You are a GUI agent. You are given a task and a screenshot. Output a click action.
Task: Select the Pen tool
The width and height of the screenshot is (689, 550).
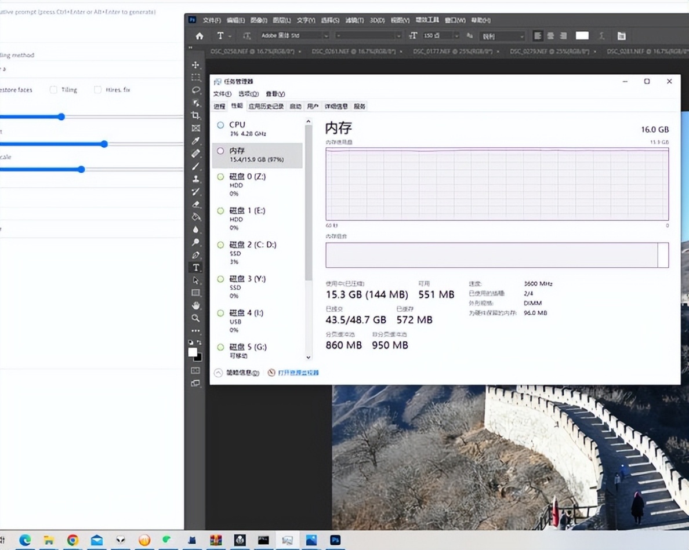[x=196, y=255]
